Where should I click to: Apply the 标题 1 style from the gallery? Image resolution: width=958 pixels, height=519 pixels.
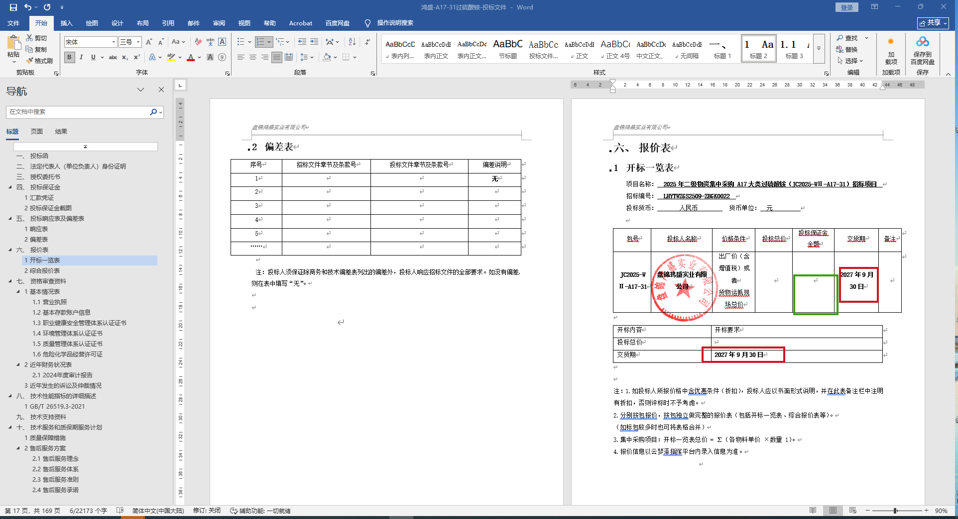click(722, 49)
